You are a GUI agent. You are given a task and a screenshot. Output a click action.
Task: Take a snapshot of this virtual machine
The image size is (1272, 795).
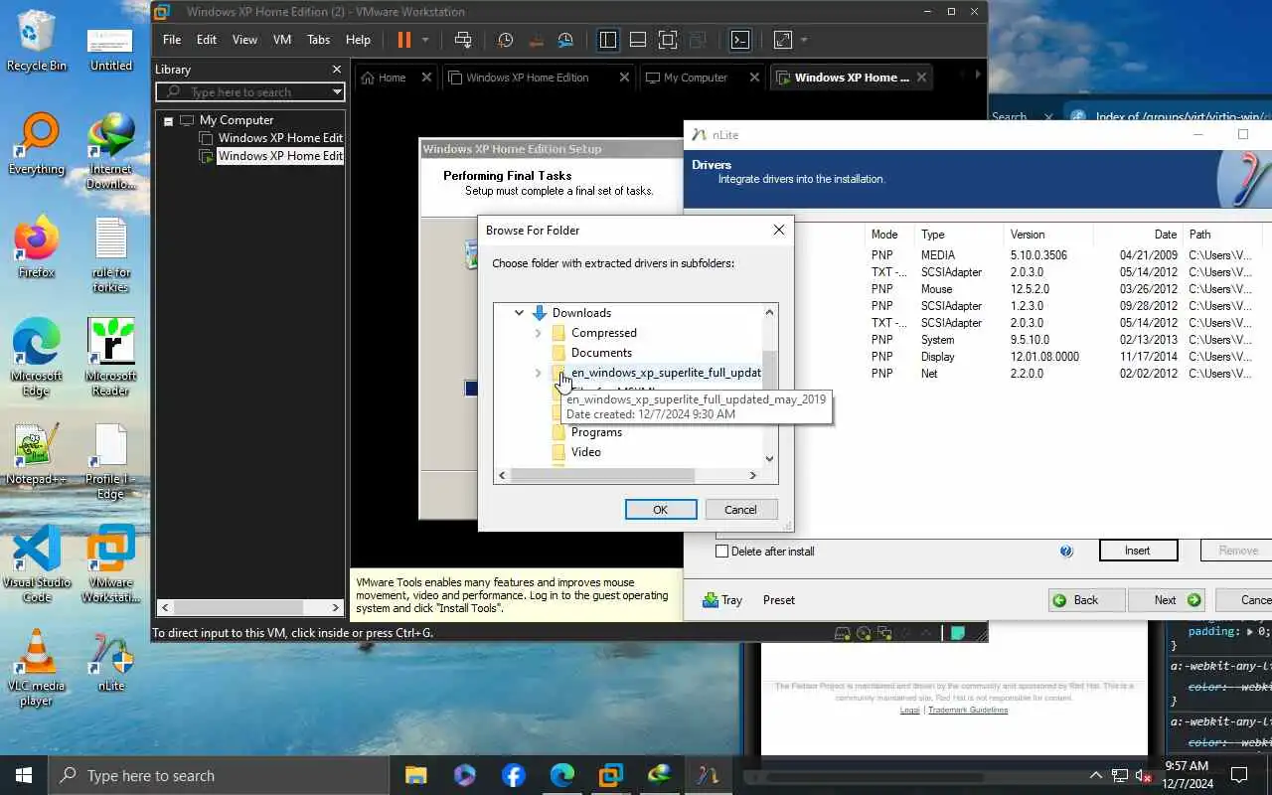[x=506, y=40]
